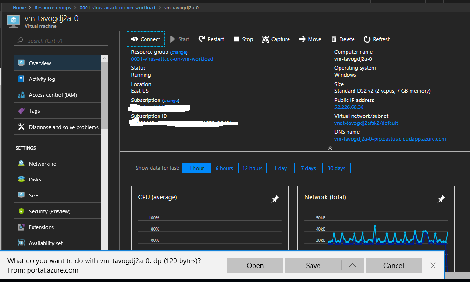
Task: Show data for the last 30 days
Action: pyautogui.click(x=336, y=168)
